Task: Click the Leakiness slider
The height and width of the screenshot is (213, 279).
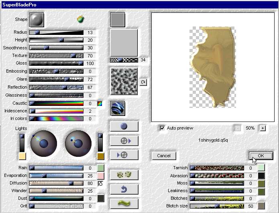Action: [217, 191]
